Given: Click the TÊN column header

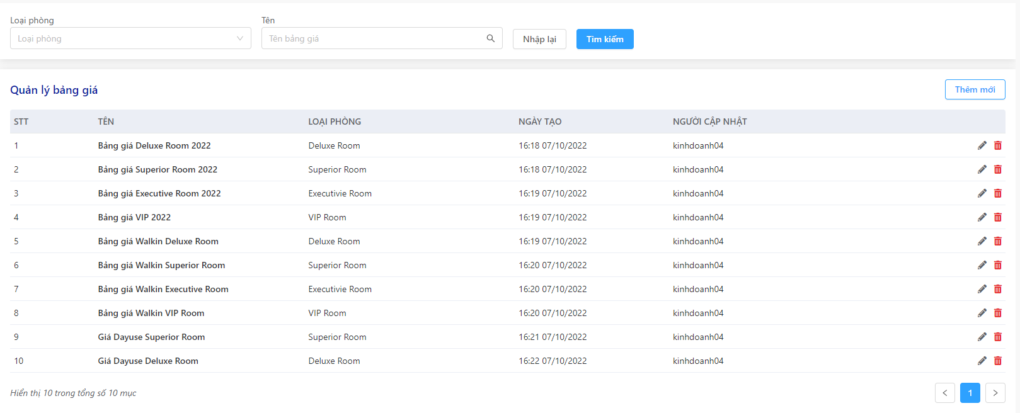Looking at the screenshot, I should 106,122.
